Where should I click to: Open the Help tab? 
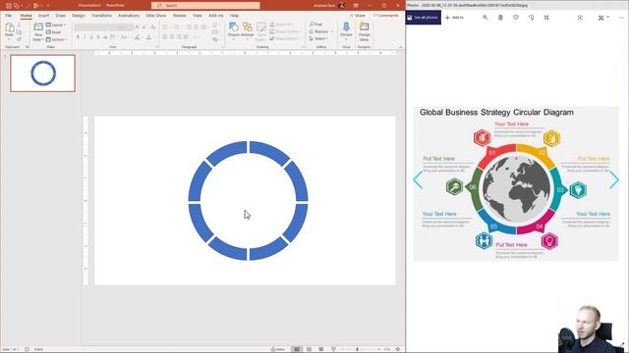tap(234, 16)
